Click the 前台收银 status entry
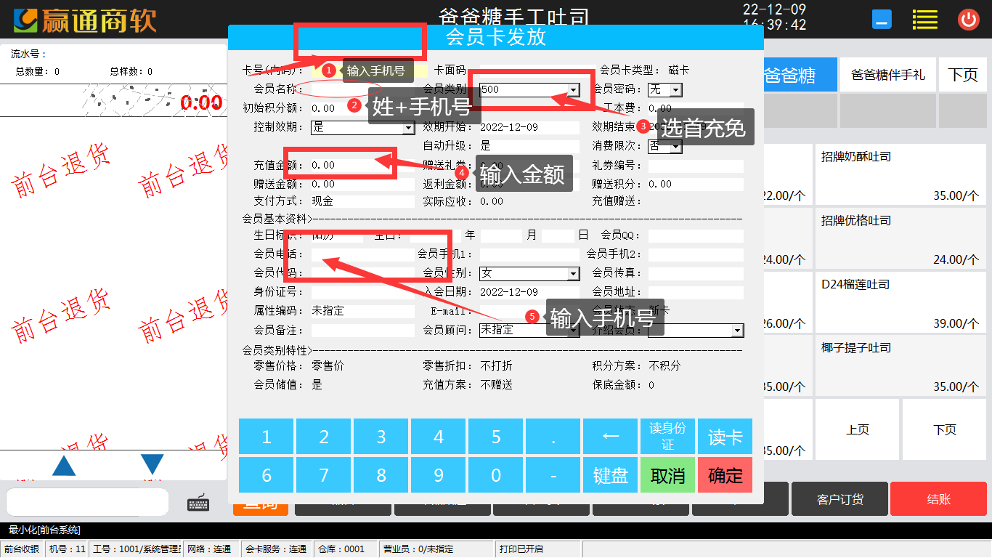 22,549
